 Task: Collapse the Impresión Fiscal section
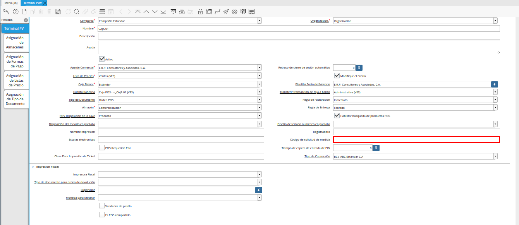tap(33, 167)
